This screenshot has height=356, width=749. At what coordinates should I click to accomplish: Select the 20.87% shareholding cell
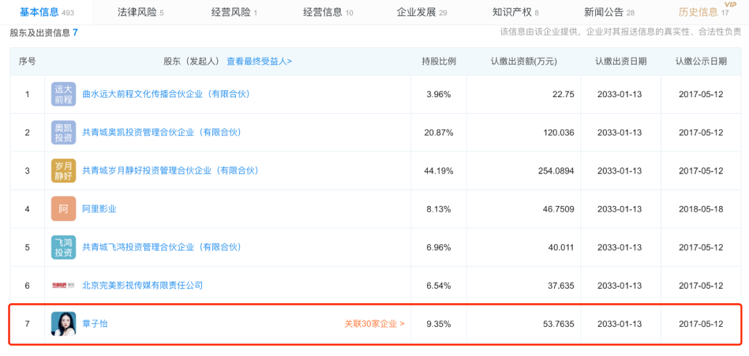[438, 133]
